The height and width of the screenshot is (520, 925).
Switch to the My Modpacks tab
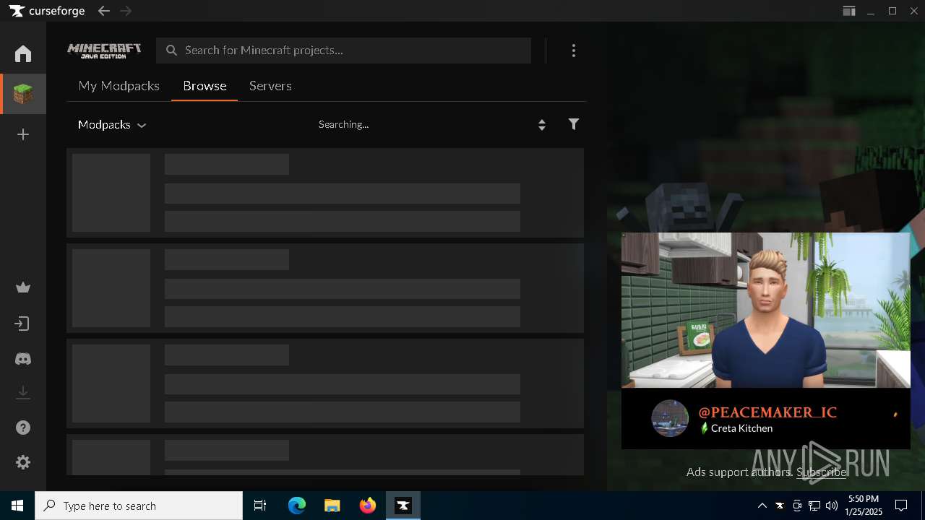(119, 86)
